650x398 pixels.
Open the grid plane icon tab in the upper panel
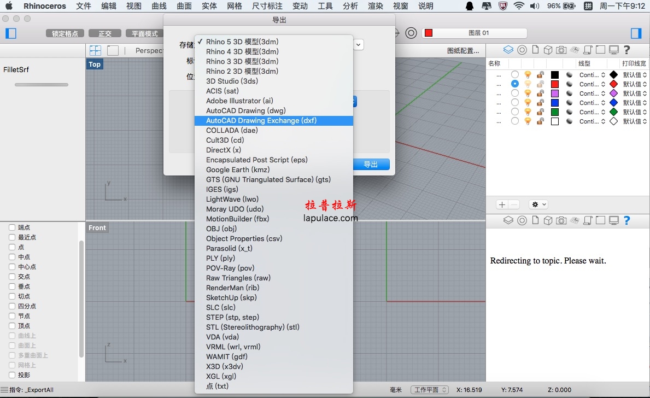[x=574, y=50]
